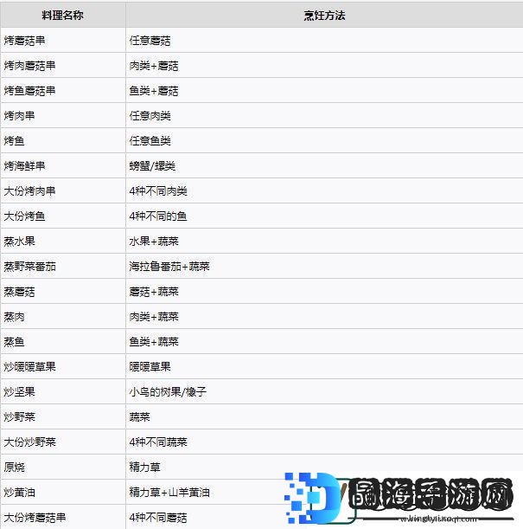The height and width of the screenshot is (529, 523).
Task: Select the 水果+蔬菜 recipe cell
Action: [324, 242]
